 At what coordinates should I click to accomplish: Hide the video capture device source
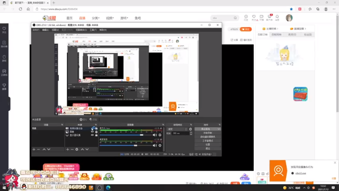coord(93,128)
